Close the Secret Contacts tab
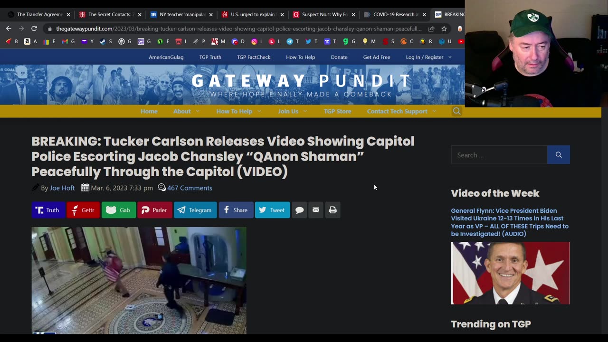Viewport: 608px width, 342px height. tap(140, 15)
